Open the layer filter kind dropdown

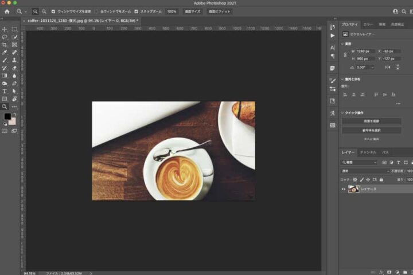[x=359, y=162]
